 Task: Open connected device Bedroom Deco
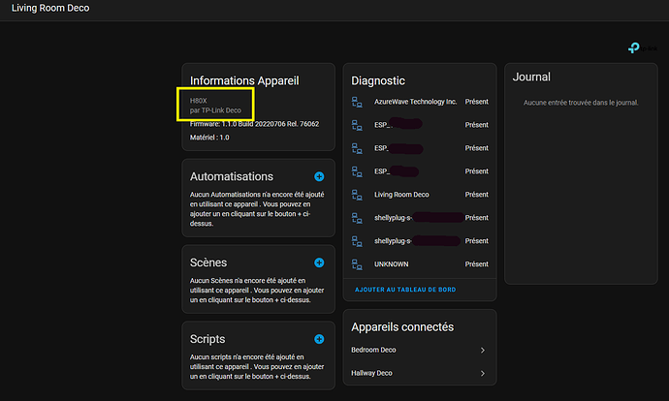click(x=420, y=350)
